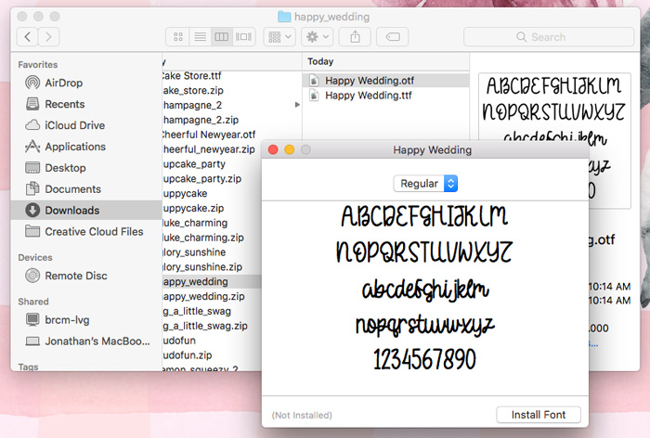The image size is (650, 438).
Task: Select the hampagne_2.zip file
Action: pos(201,120)
